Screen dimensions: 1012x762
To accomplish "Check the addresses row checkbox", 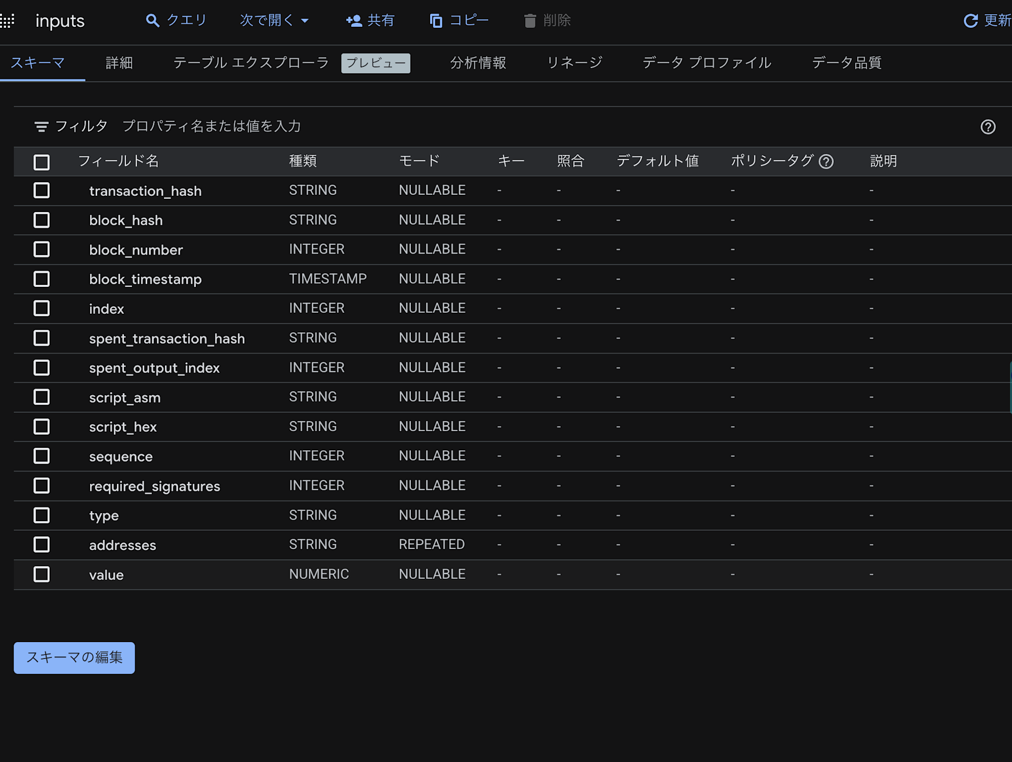I will point(41,544).
